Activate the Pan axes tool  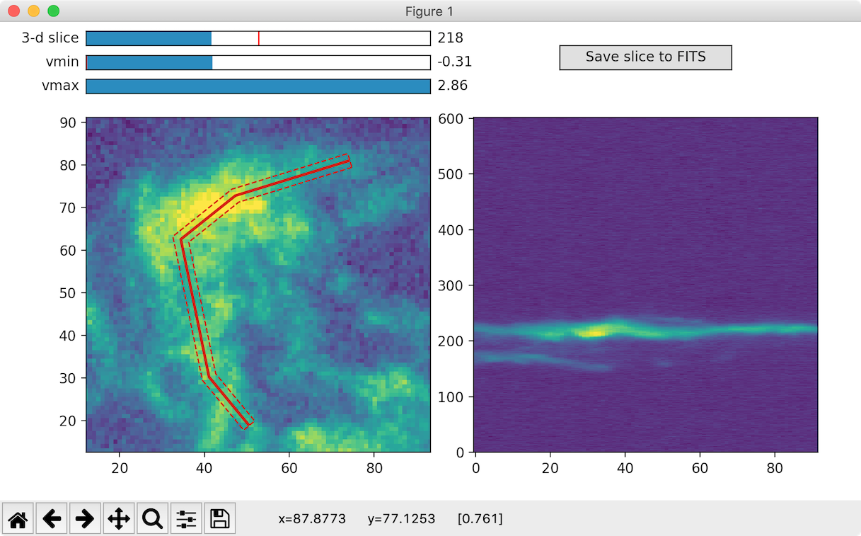(119, 519)
